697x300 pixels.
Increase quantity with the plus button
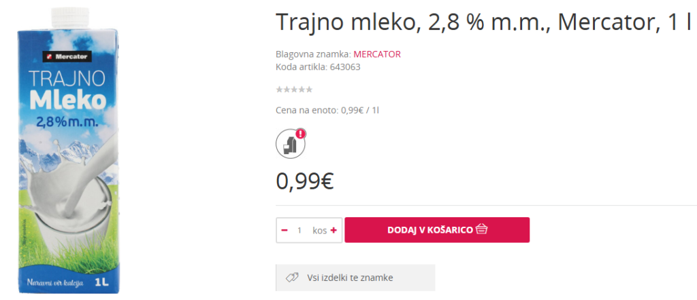coord(334,230)
